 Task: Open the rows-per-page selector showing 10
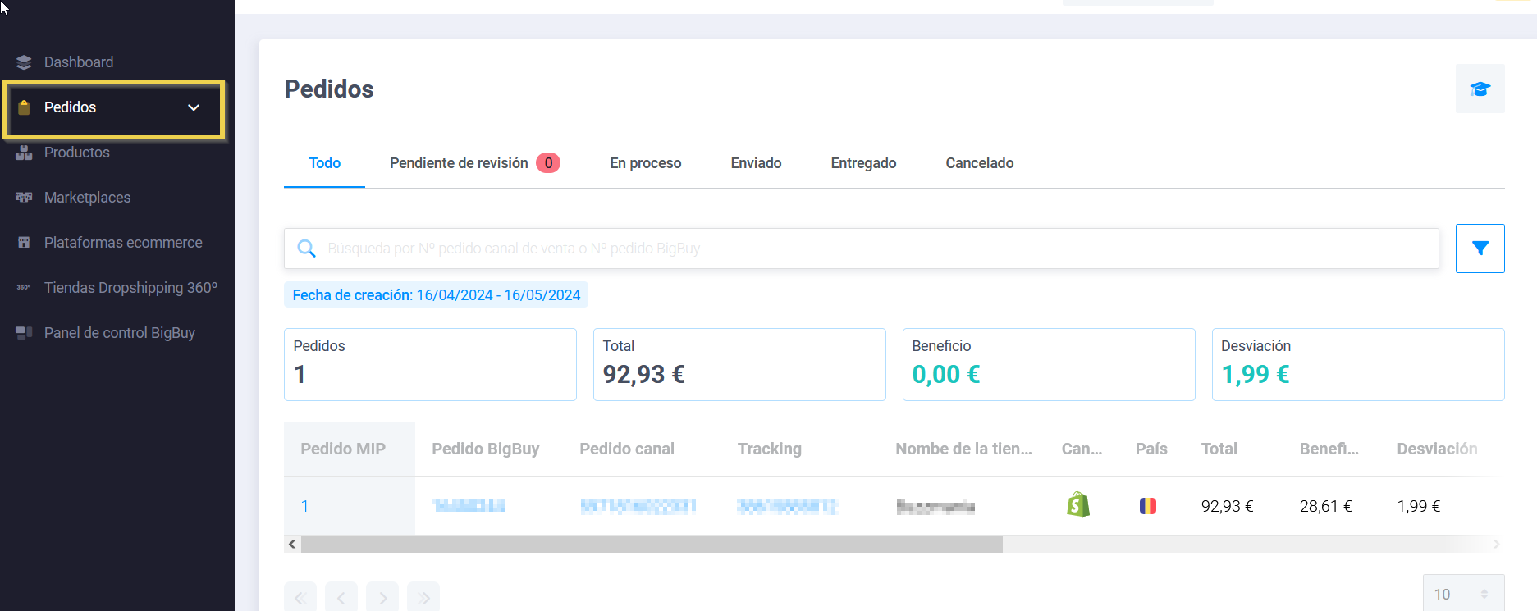(x=1462, y=594)
